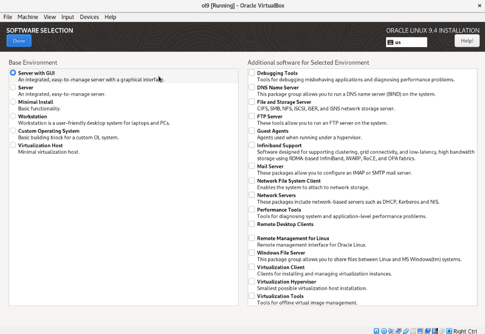Check the Virtualization Client option

(252, 267)
